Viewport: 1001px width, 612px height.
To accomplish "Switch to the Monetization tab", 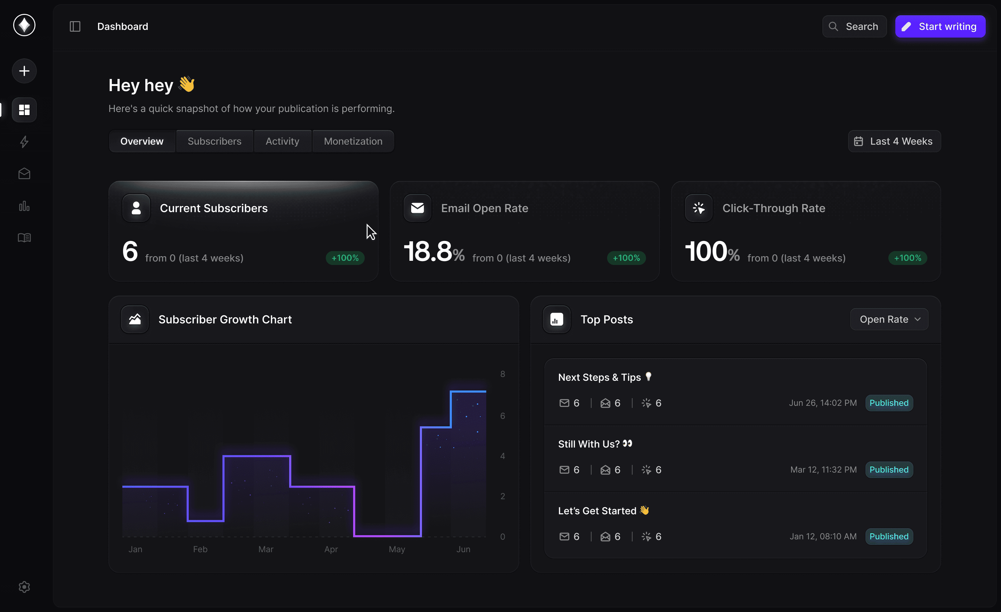I will tap(353, 141).
